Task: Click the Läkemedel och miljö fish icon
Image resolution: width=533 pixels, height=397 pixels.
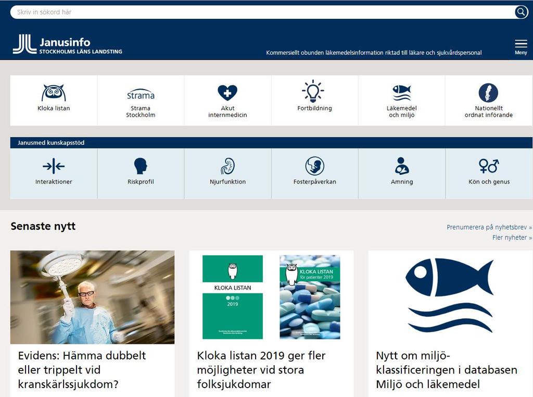Action: point(402,93)
